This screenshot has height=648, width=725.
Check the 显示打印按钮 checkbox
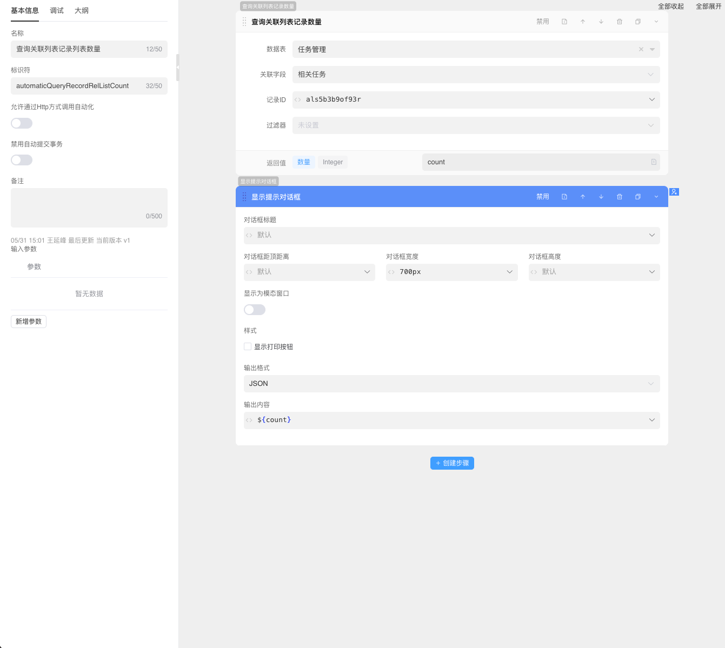(x=248, y=346)
